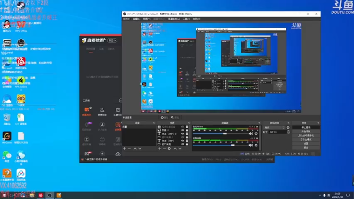Open the 工具(T) menu in OBS
This screenshot has height=199, width=354.
pyautogui.click(x=186, y=19)
